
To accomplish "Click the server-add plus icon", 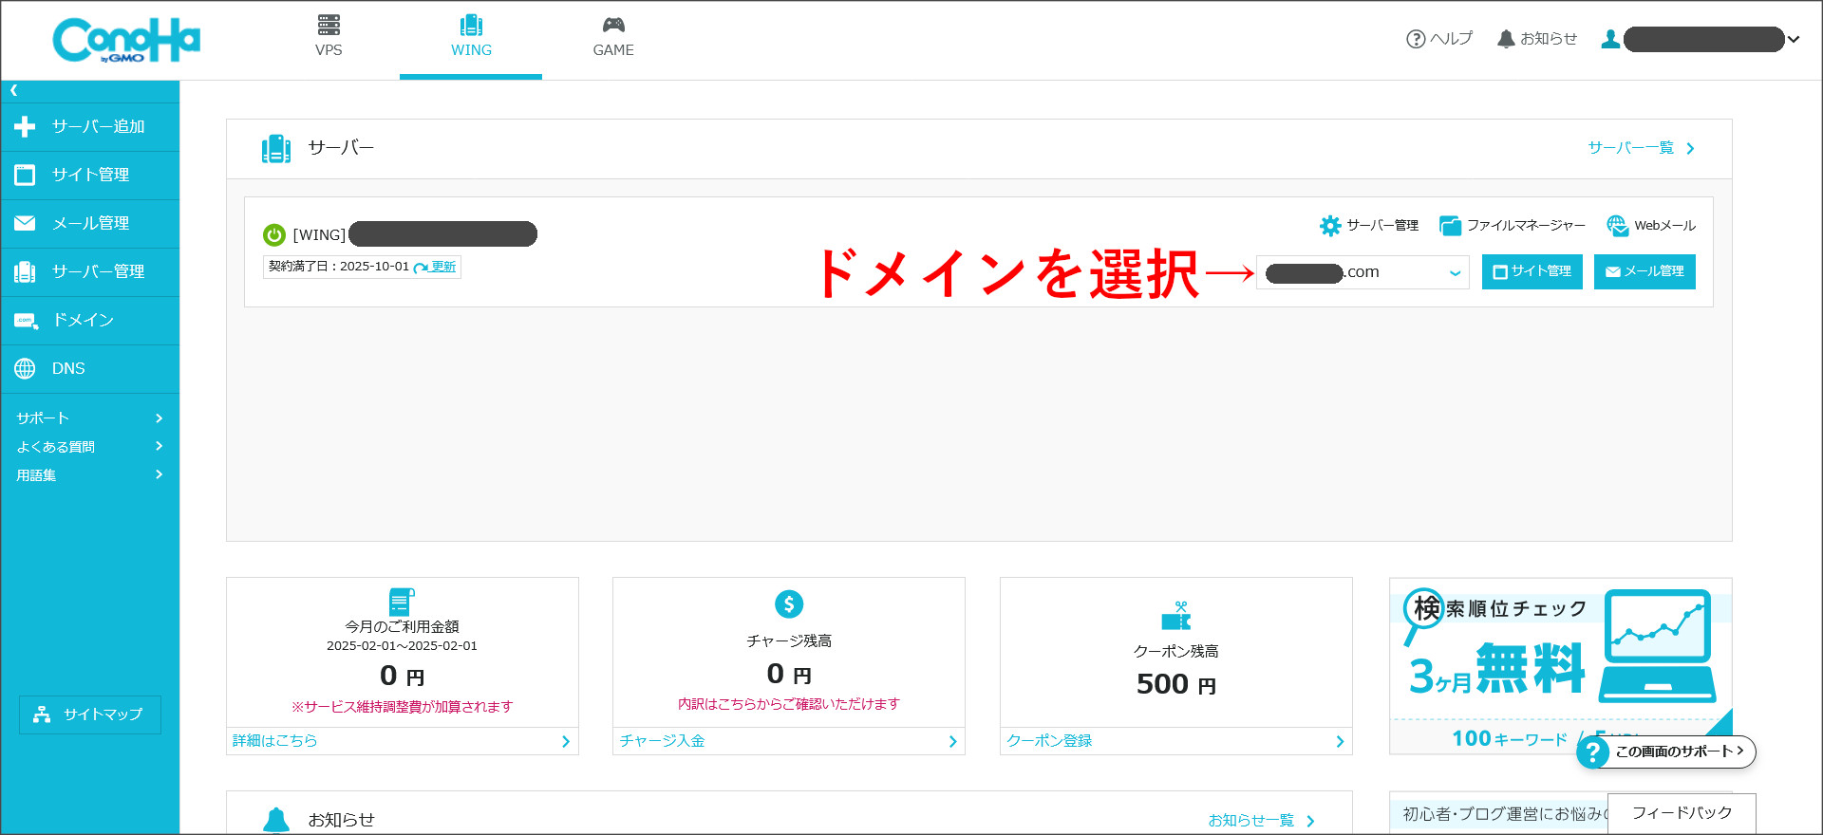I will (x=25, y=127).
